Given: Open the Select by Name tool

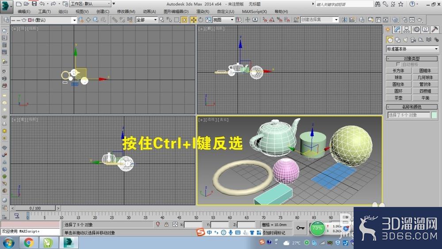Looking at the screenshot, I should coord(169,20).
